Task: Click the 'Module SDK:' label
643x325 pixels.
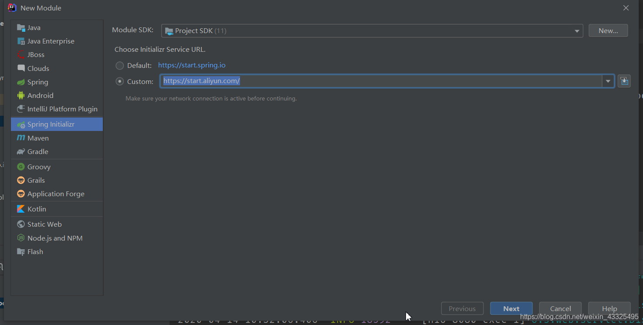Action: (133, 30)
